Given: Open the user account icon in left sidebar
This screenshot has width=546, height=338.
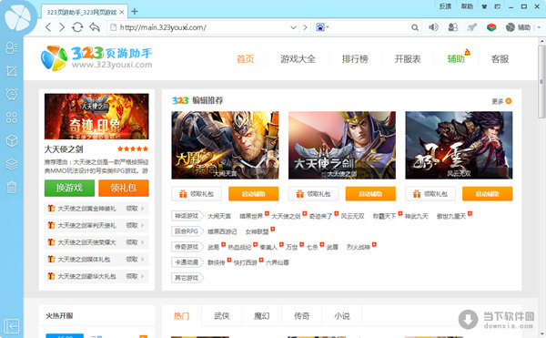Looking at the screenshot, I should pos(12,47).
